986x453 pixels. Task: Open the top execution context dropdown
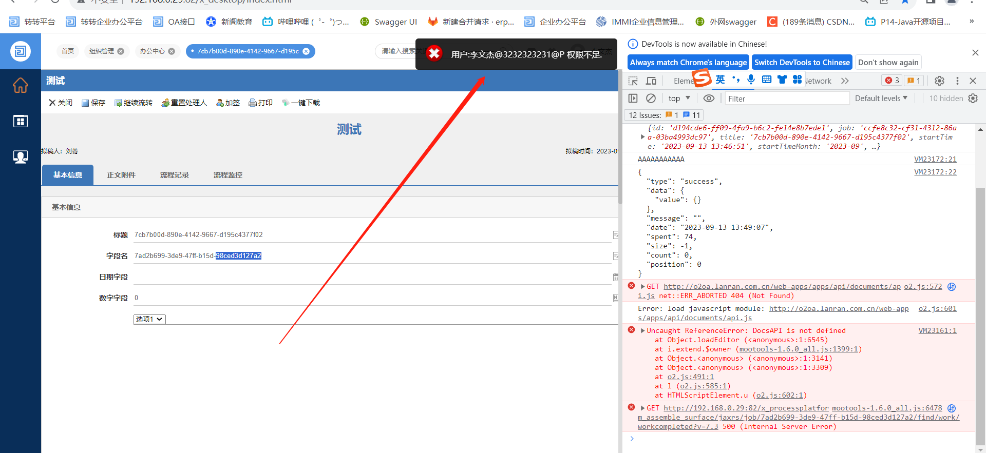point(679,99)
